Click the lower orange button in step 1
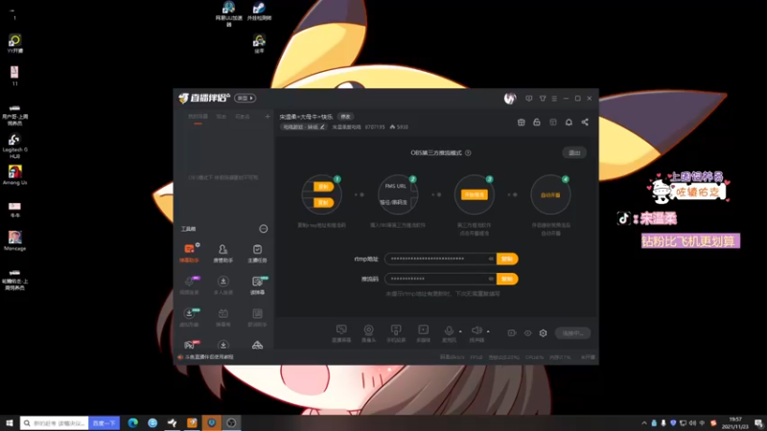The image size is (767, 431). [323, 202]
